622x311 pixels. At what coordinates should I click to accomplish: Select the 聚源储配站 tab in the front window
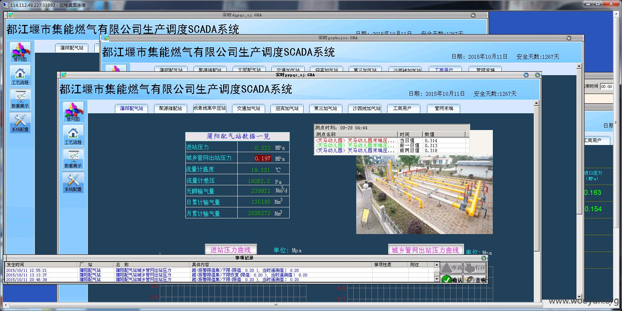(170, 108)
